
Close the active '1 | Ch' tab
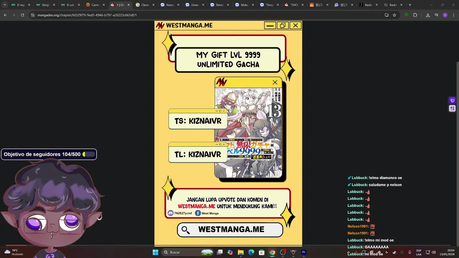[128, 5]
